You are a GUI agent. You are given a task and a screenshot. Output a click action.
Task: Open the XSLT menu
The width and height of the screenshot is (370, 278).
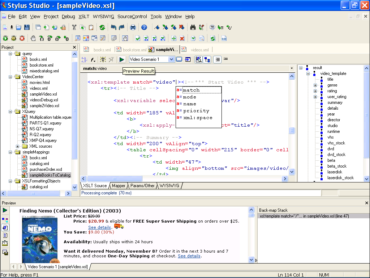[83, 16]
